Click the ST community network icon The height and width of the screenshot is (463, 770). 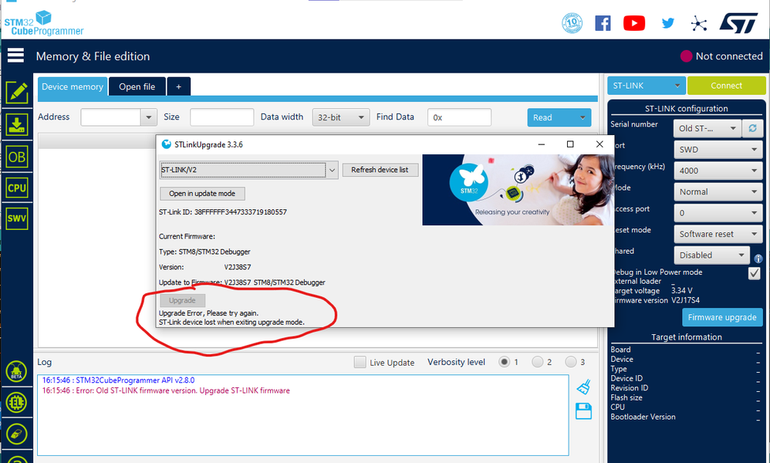(x=698, y=24)
